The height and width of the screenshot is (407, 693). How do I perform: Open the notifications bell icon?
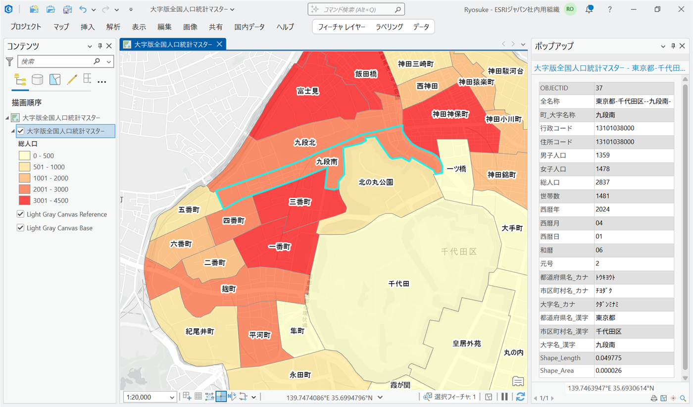tap(589, 9)
